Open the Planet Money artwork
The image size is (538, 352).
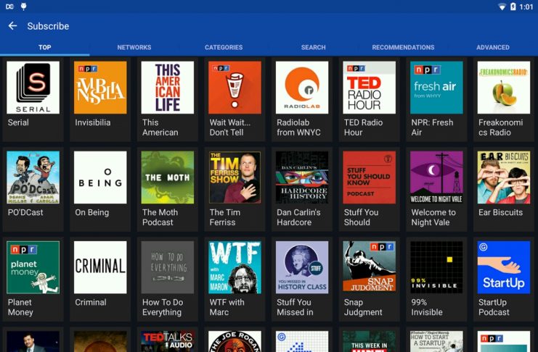click(33, 267)
